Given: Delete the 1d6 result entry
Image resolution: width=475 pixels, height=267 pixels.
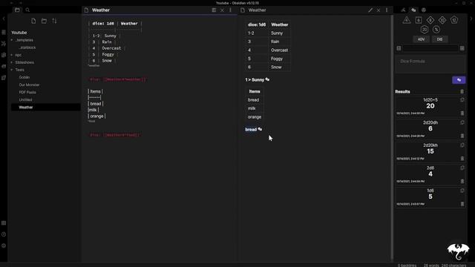Looking at the screenshot, I should pyautogui.click(x=462, y=204).
